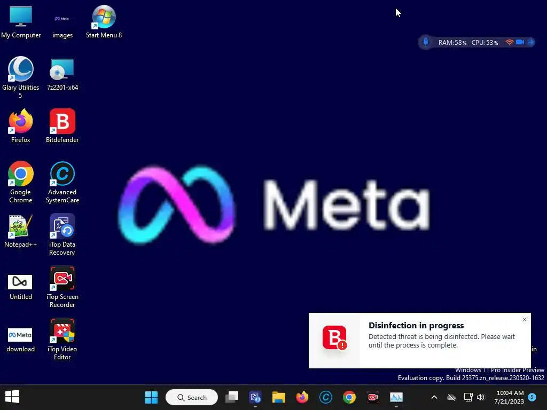Open iTop Screen Recorder from taskbar
547x410 pixels.
click(x=372, y=397)
